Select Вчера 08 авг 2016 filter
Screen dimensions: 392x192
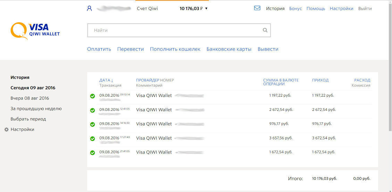(30, 98)
